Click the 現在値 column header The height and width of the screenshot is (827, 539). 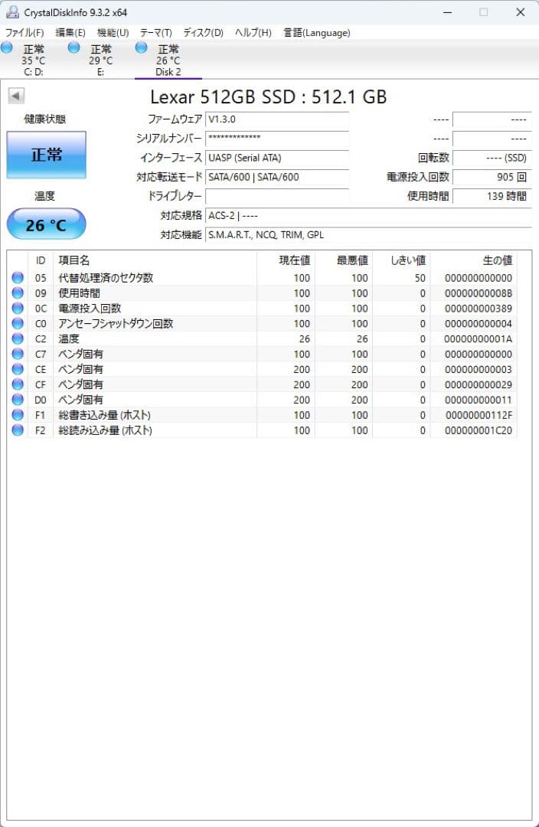tap(286, 260)
